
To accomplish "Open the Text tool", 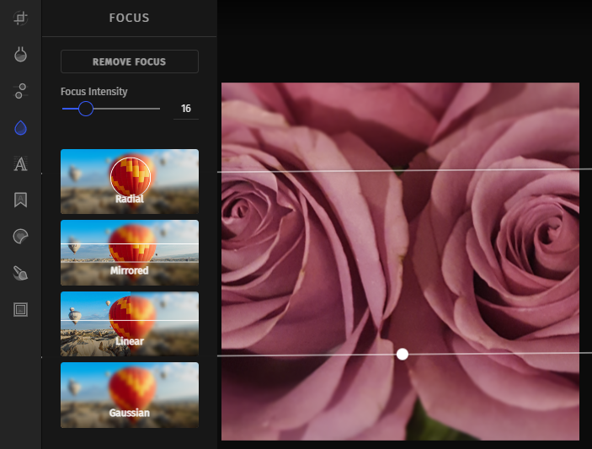I will click(x=20, y=163).
